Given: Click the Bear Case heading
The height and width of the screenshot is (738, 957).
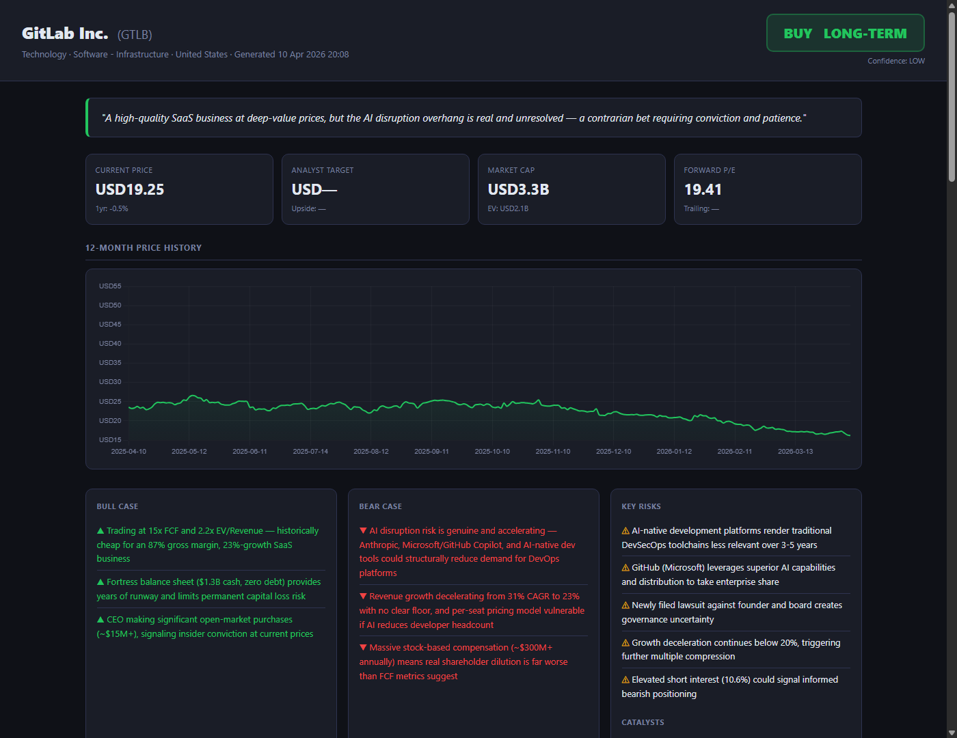Looking at the screenshot, I should coord(381,507).
